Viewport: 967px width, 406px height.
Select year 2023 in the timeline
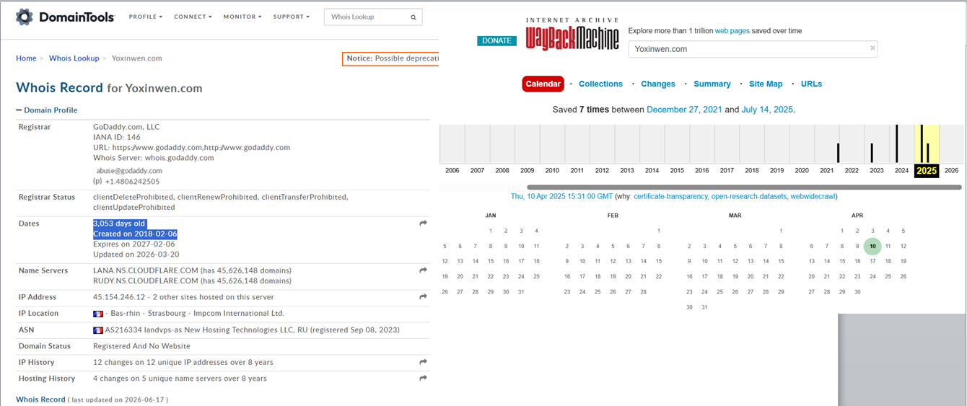tap(876, 171)
